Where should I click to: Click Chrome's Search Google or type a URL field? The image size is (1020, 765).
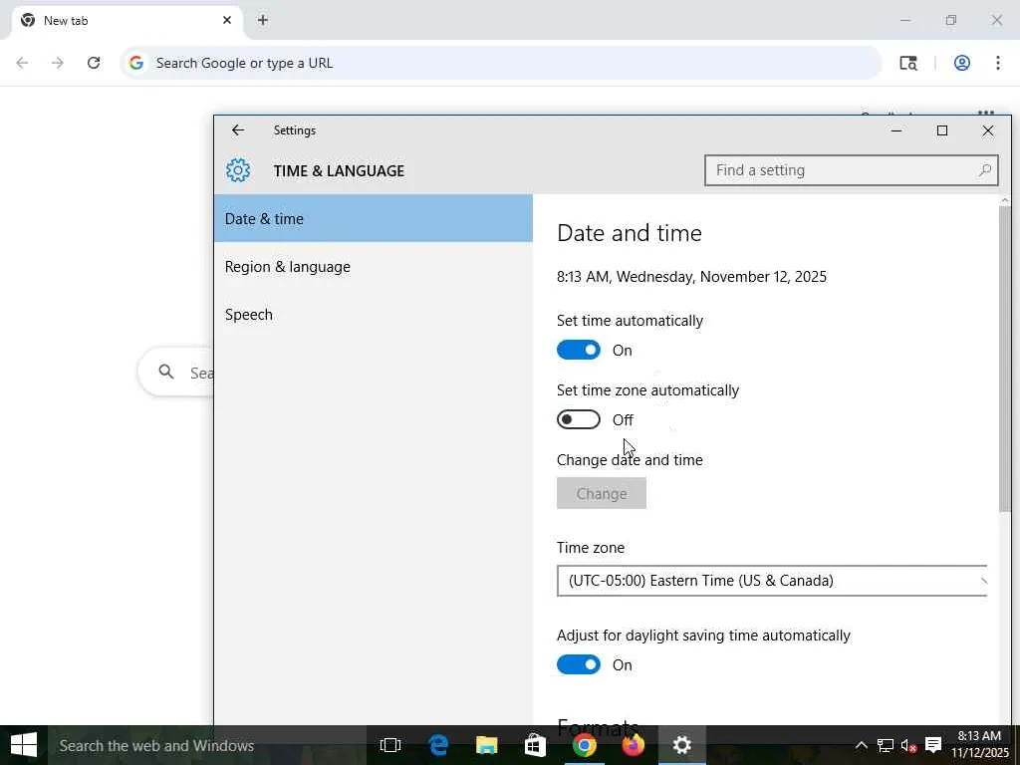[501, 63]
